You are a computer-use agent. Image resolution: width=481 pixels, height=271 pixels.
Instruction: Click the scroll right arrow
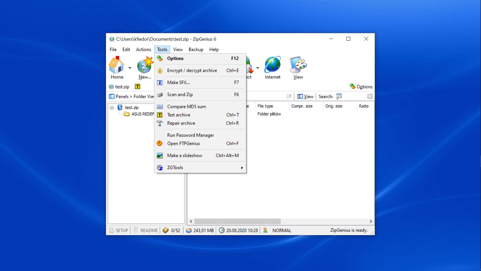pyautogui.click(x=371, y=221)
